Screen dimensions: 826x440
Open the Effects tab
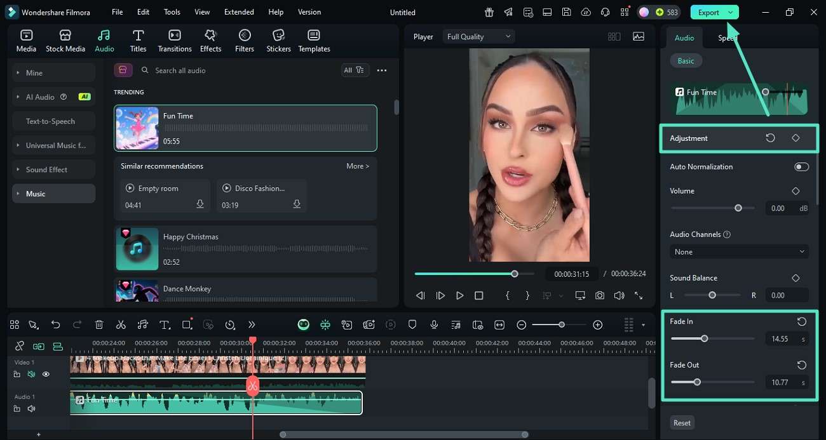pos(210,41)
